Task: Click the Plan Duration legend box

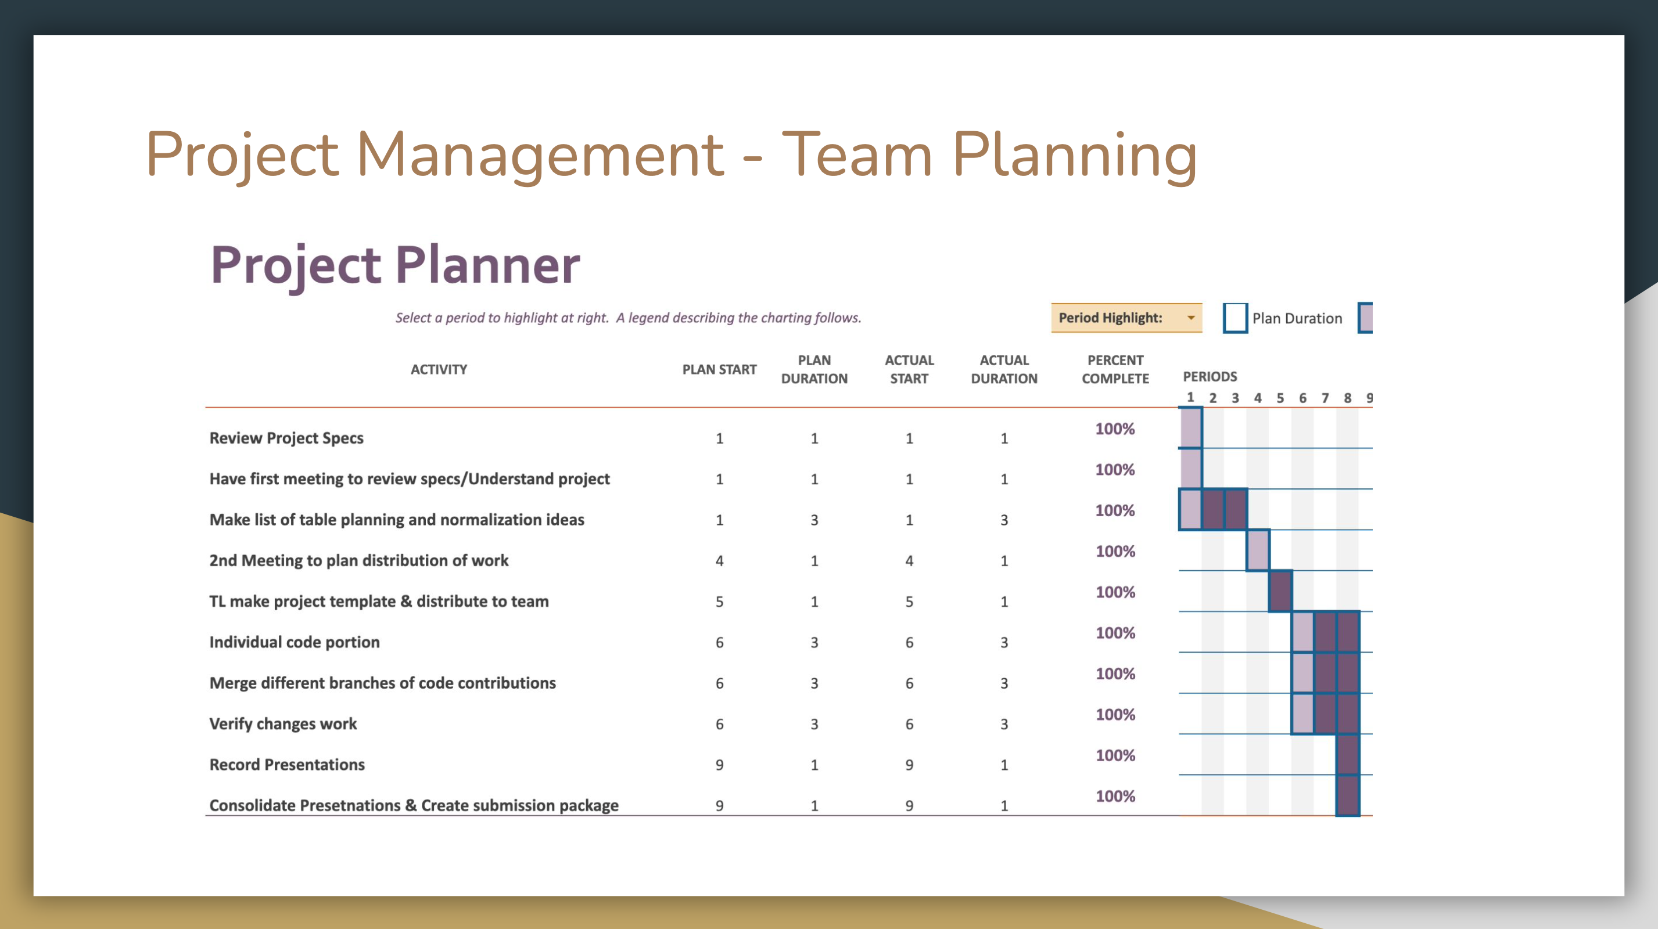Action: click(1234, 318)
